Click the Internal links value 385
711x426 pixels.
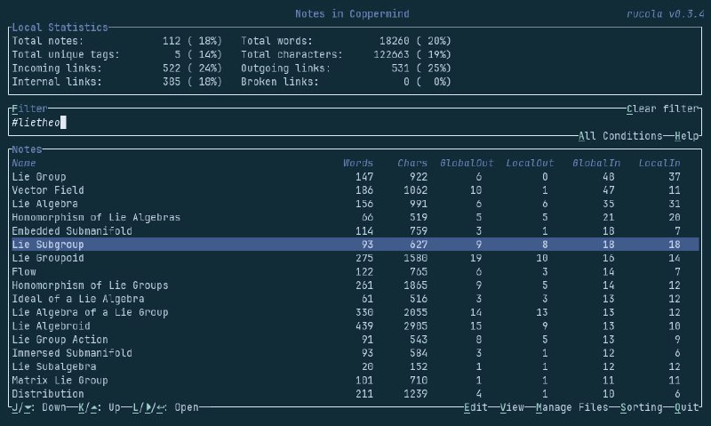click(x=172, y=82)
